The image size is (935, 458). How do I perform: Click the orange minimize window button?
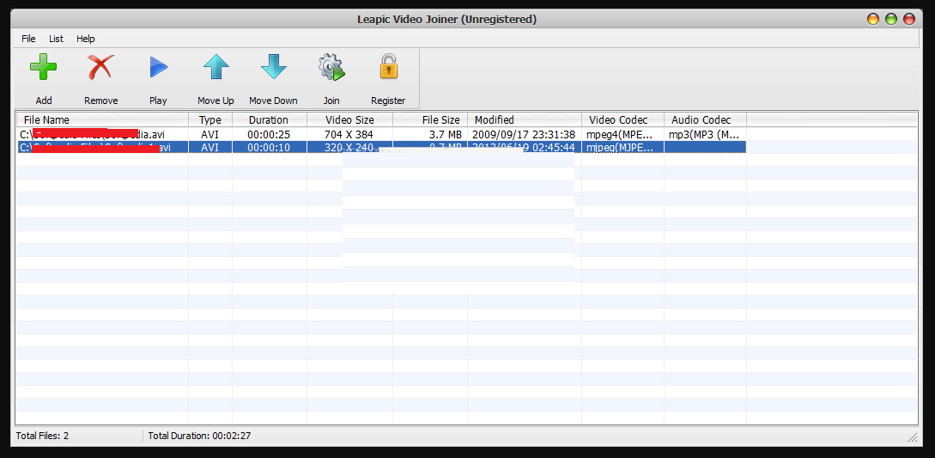(x=873, y=19)
